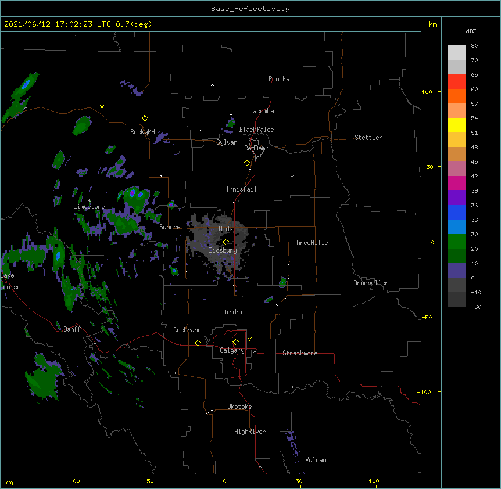501x489 pixels.
Task: Click the Calgary city label
Action: 232,350
